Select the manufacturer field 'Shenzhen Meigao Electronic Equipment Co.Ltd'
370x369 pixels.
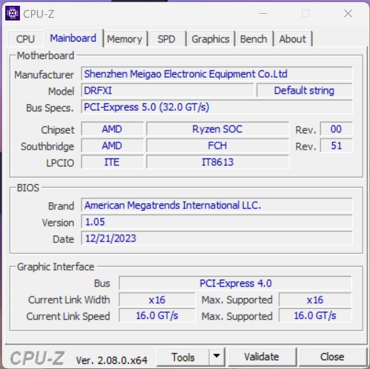(x=217, y=74)
